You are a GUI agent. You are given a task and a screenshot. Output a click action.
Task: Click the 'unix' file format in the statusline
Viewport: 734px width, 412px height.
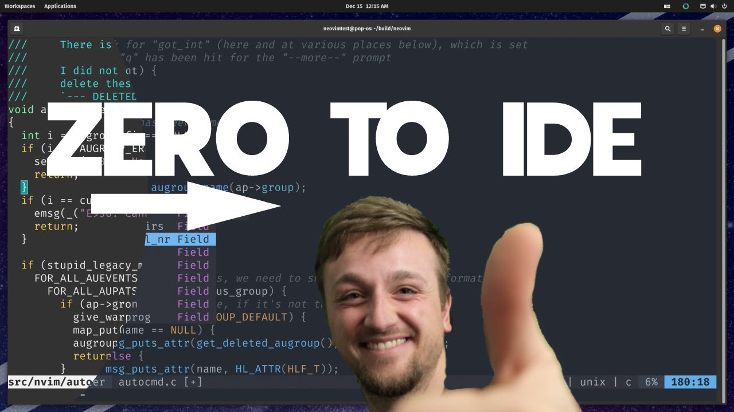pos(592,382)
